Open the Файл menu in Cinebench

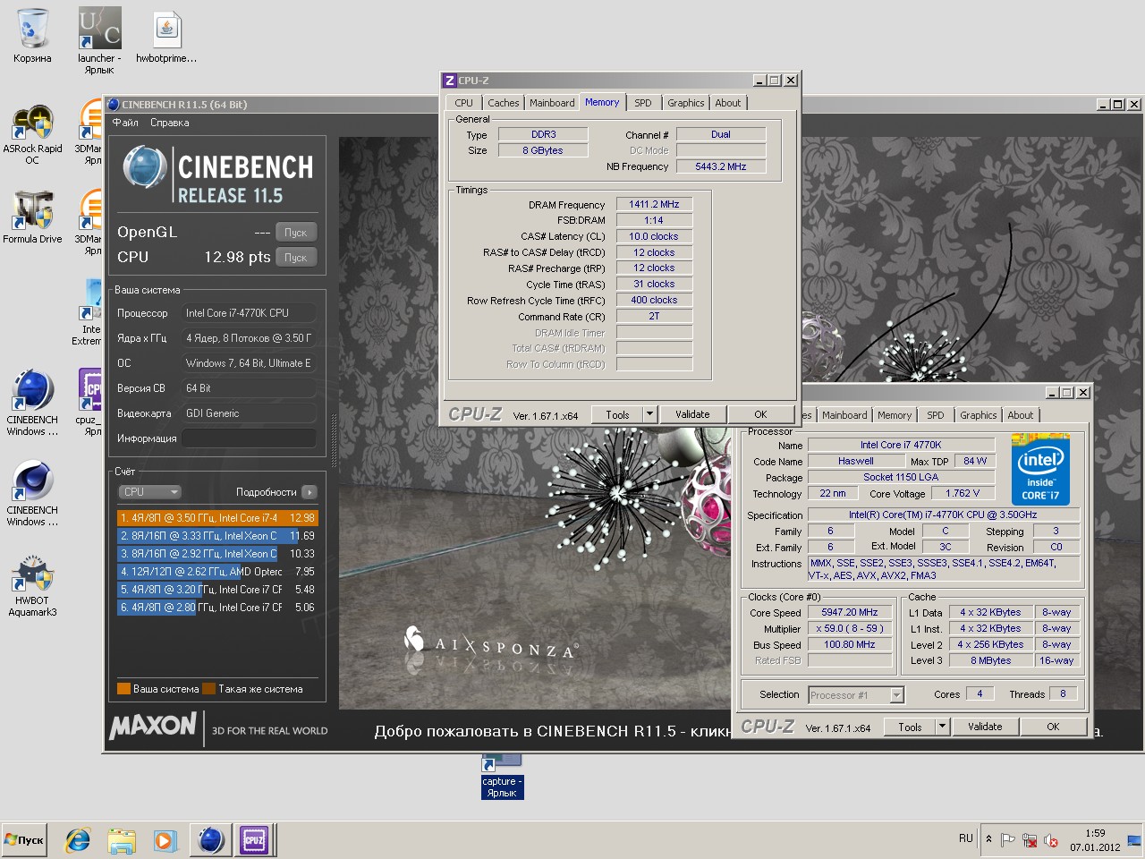(x=125, y=123)
